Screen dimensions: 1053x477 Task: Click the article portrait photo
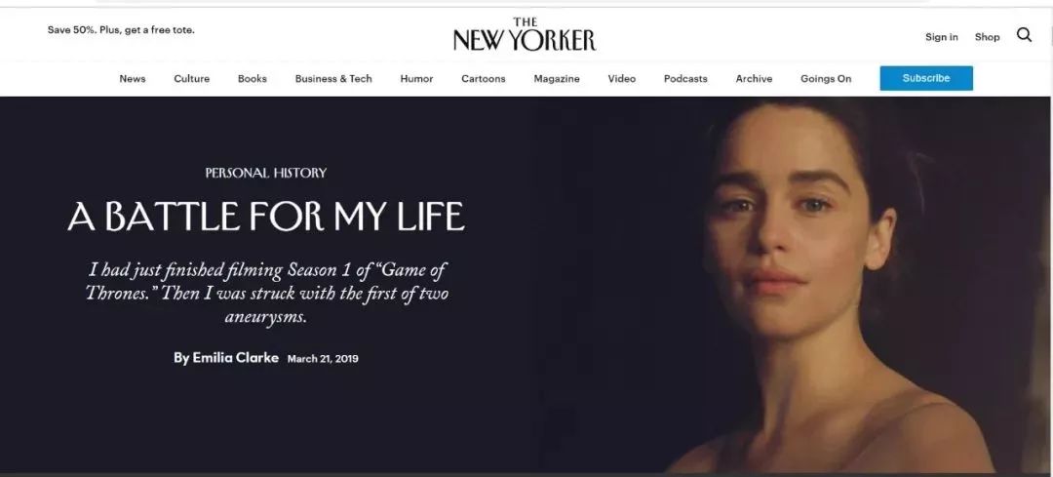coord(793,284)
